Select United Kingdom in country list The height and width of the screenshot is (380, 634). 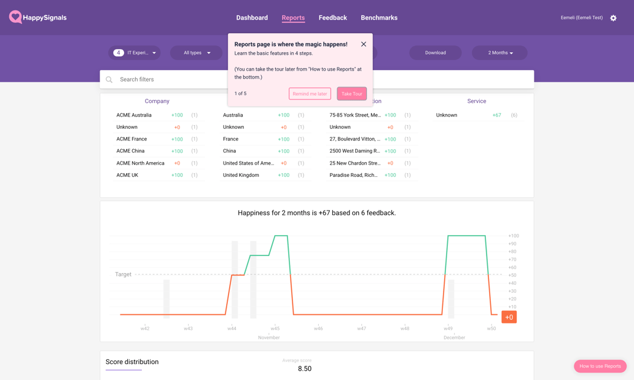pyautogui.click(x=241, y=176)
